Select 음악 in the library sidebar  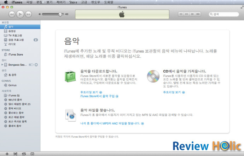pyautogui.click(x=20, y=27)
